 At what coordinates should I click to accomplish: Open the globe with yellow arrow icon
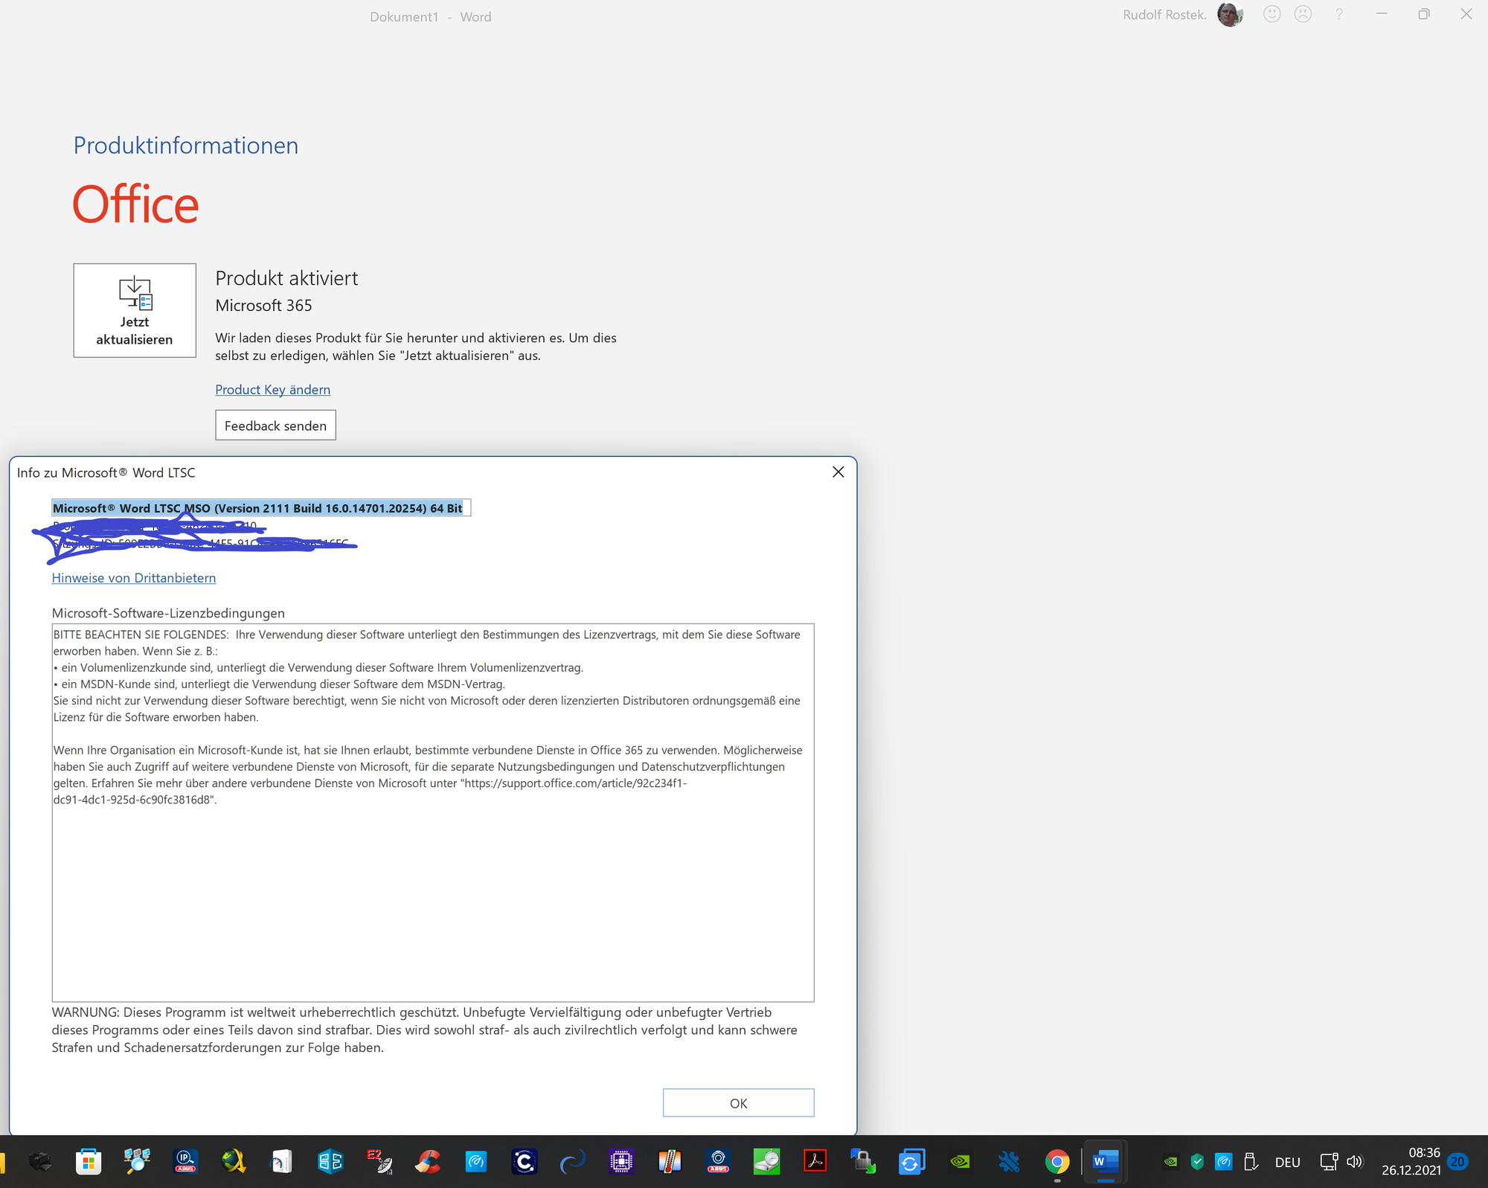point(234,1162)
